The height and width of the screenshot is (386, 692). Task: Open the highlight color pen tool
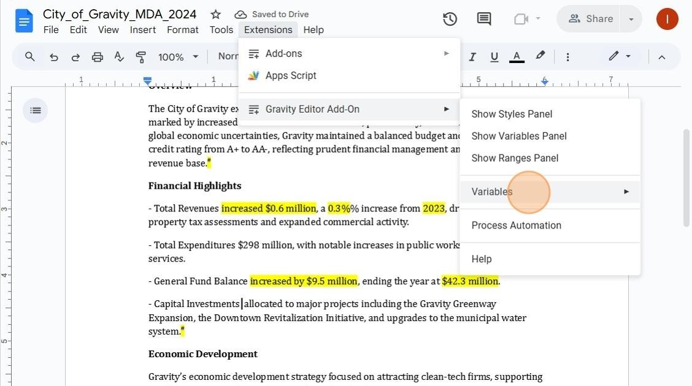[540, 56]
